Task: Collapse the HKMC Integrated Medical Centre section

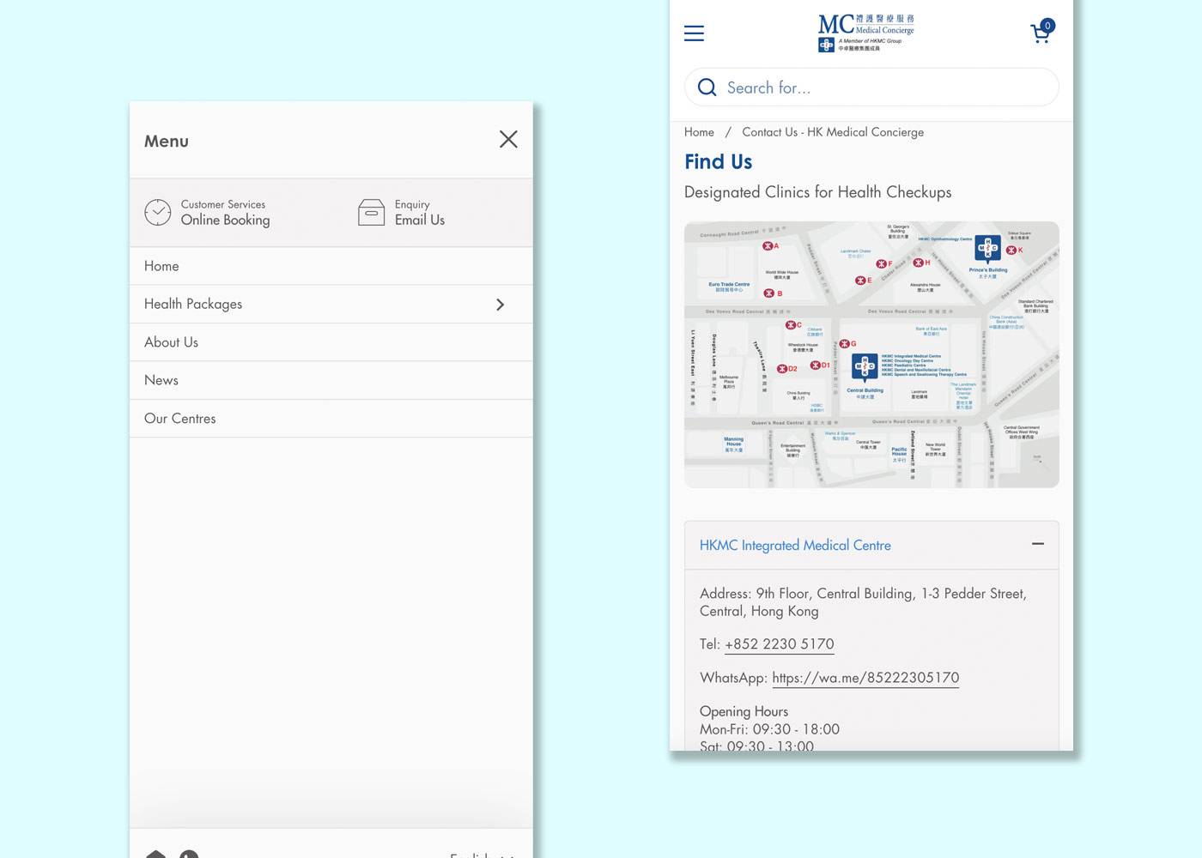Action: (x=1037, y=544)
